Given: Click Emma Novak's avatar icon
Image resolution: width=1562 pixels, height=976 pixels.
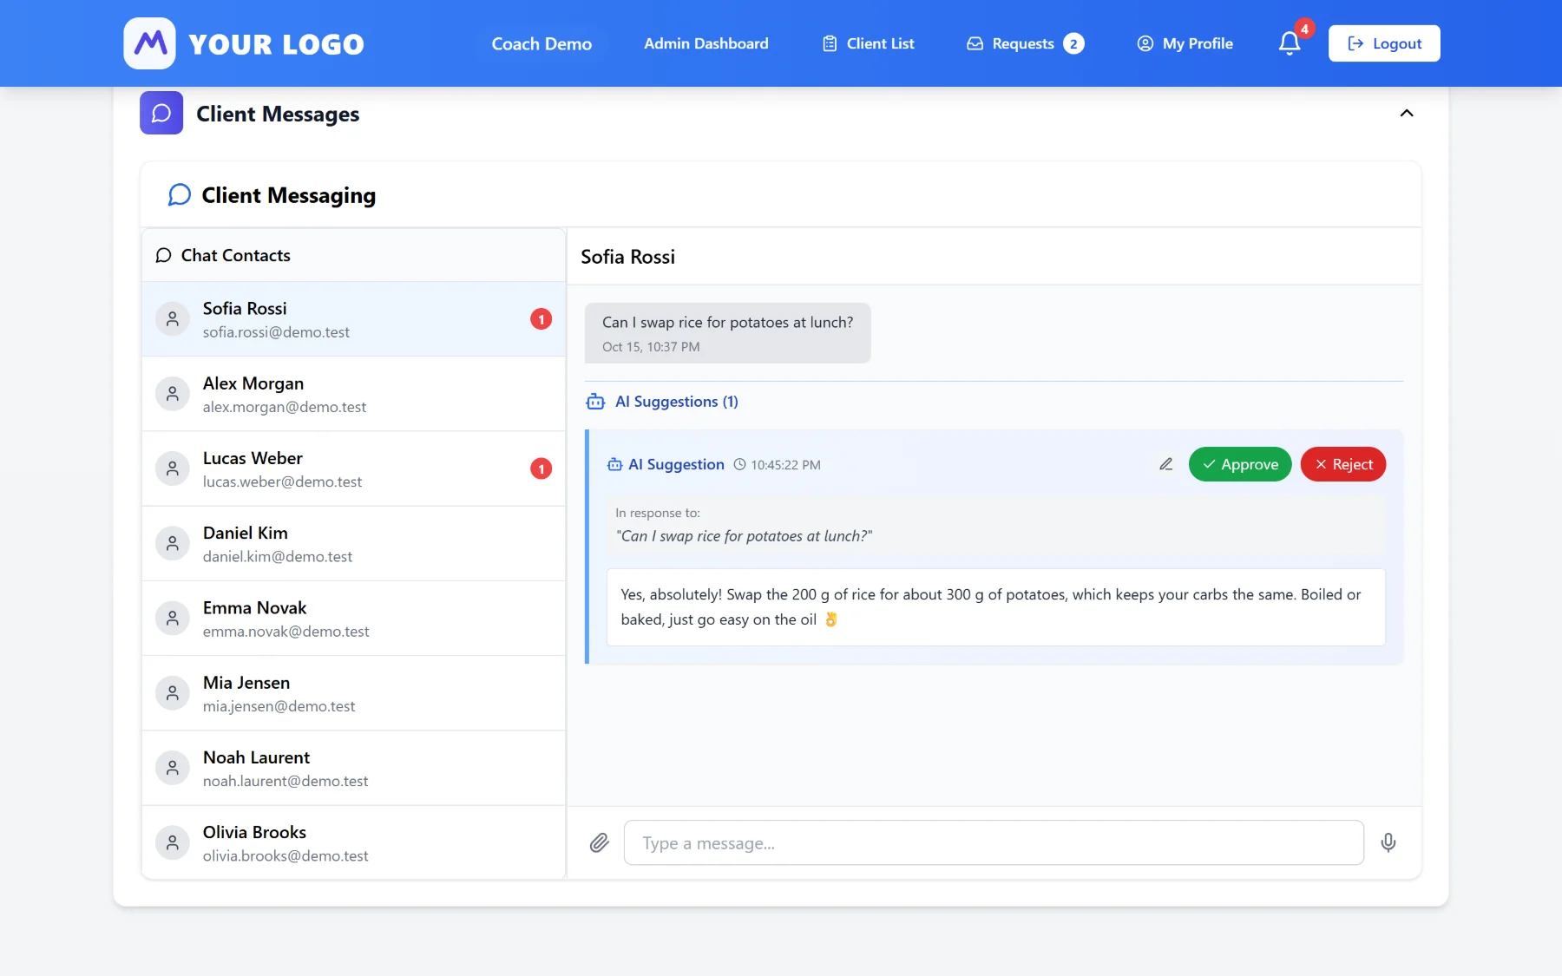Looking at the screenshot, I should pos(173,619).
